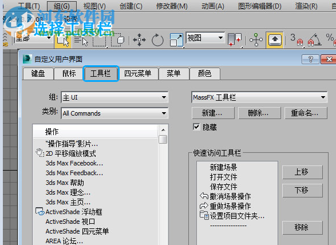Toggle Percent Snap icon
336x245 pixels.
pos(331,40)
